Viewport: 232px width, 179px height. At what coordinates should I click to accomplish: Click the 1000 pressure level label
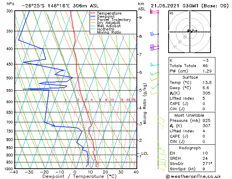click(9, 169)
